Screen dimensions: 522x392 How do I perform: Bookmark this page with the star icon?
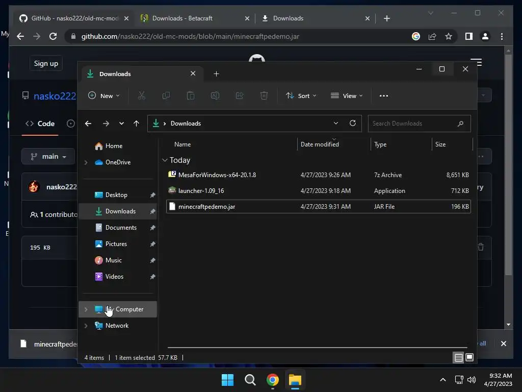(449, 36)
